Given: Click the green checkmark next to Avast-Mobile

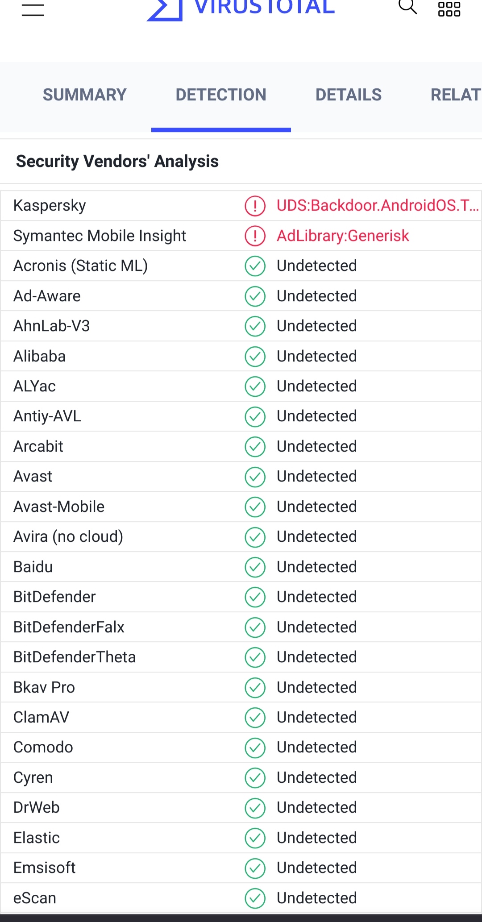Looking at the screenshot, I should (255, 507).
